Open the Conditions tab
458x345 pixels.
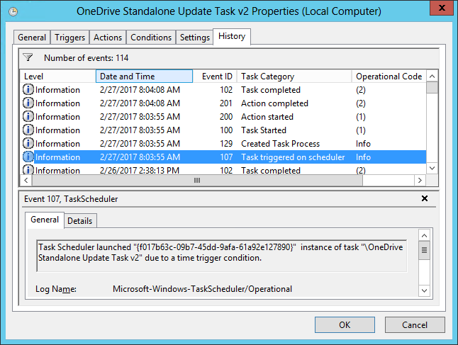(151, 38)
